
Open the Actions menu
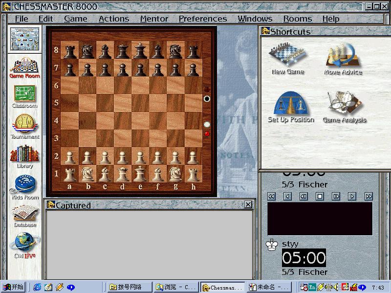[x=114, y=19]
